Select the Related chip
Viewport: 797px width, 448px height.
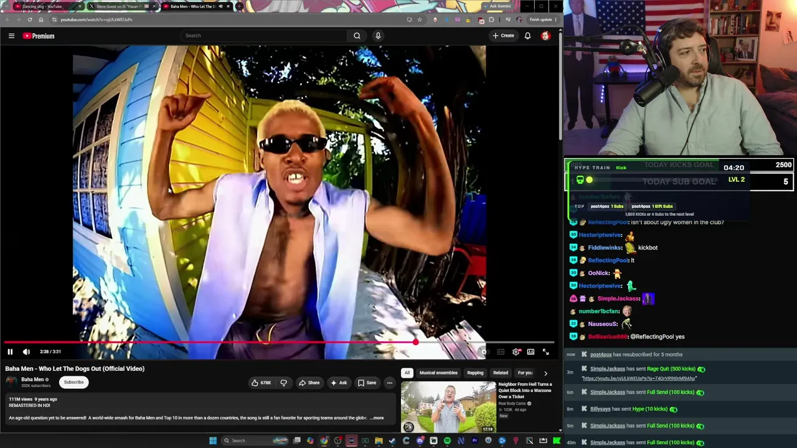(501, 373)
